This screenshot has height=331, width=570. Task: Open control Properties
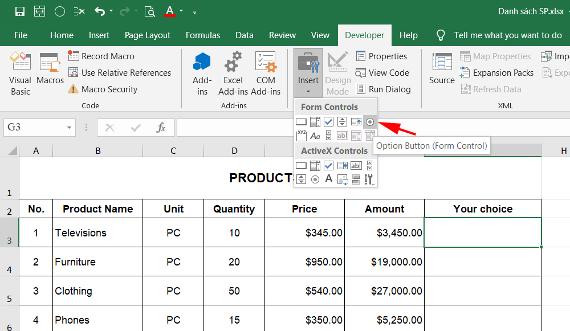pyautogui.click(x=382, y=56)
